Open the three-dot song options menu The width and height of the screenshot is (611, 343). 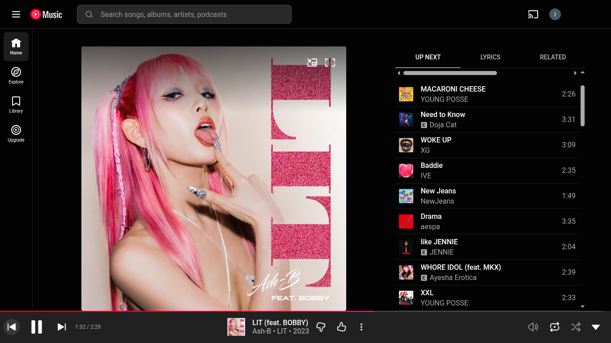(x=361, y=327)
